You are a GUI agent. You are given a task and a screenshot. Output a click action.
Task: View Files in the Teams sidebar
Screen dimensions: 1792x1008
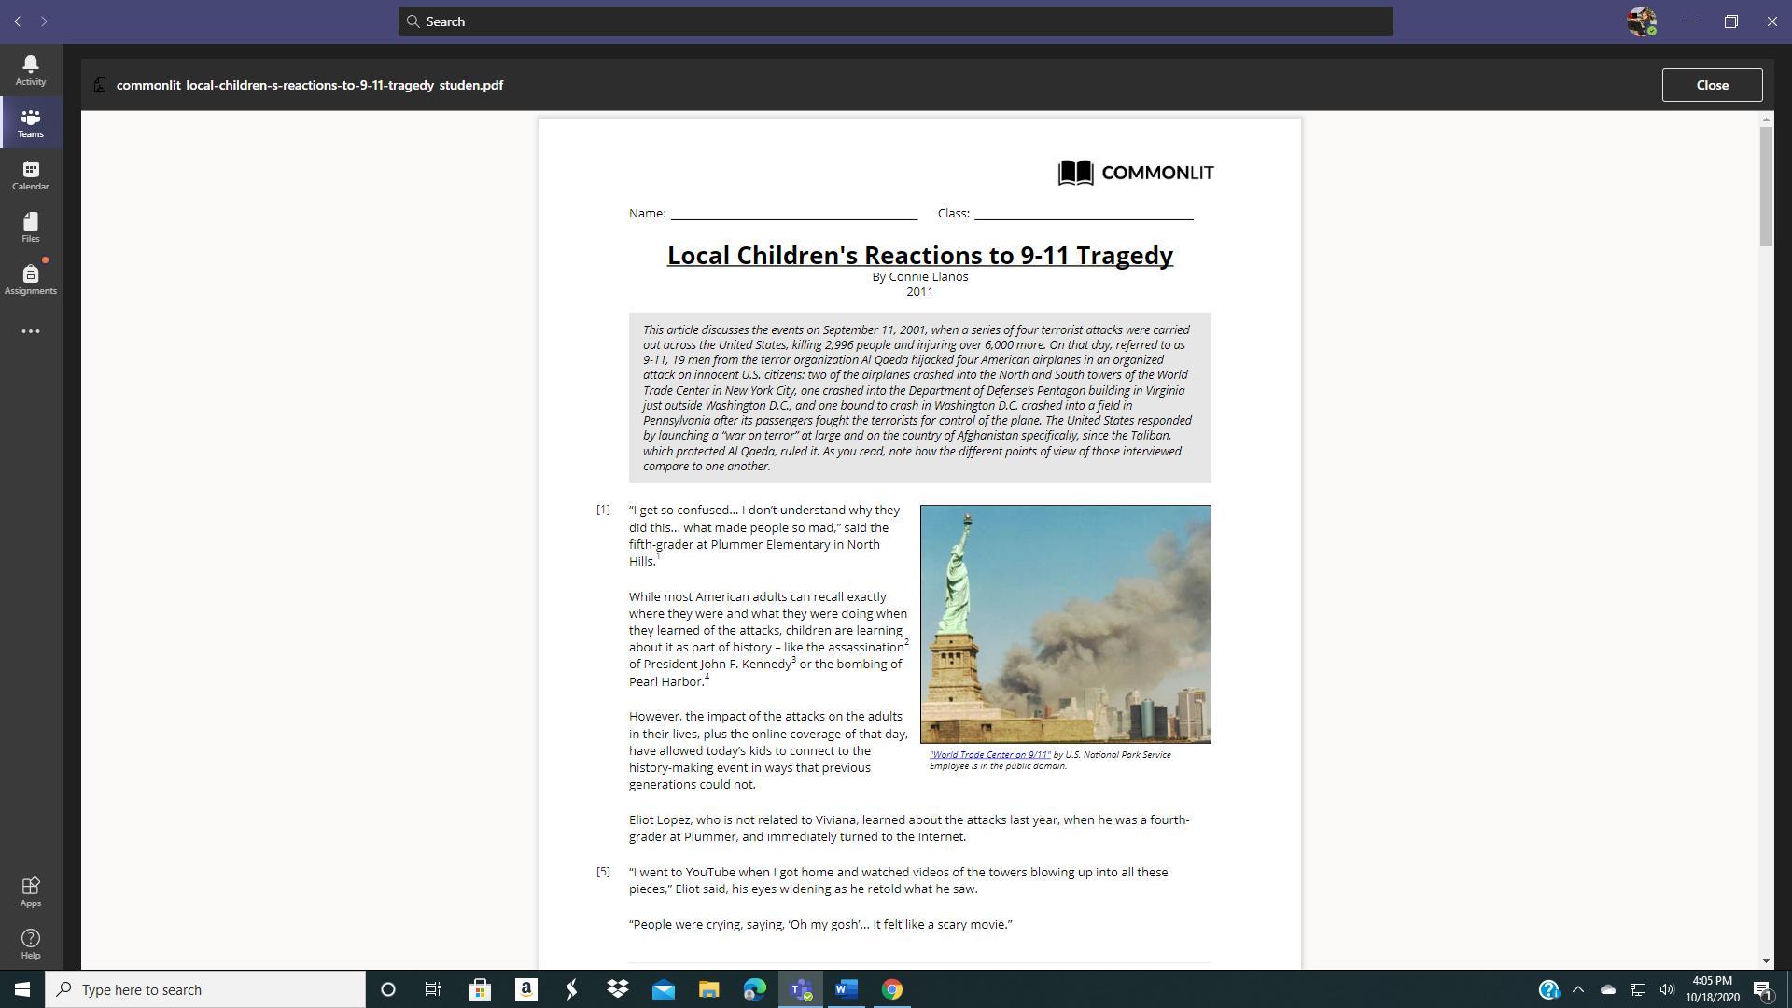coord(30,227)
